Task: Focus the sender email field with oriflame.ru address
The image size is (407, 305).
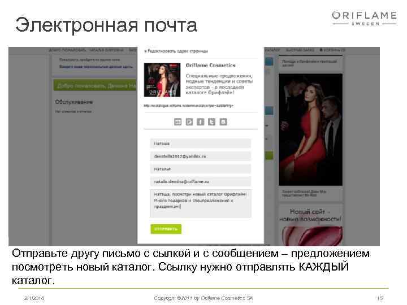Action: click(x=200, y=181)
